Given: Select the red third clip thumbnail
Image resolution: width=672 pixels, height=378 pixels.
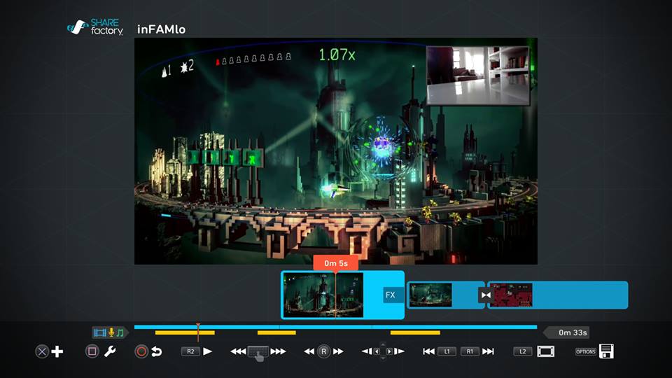Looking at the screenshot, I should 511,295.
